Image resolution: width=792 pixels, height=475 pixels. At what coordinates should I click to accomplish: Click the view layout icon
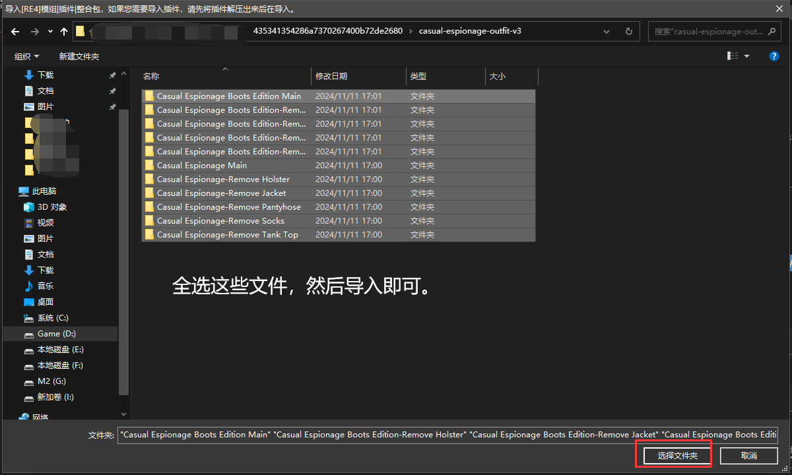733,56
